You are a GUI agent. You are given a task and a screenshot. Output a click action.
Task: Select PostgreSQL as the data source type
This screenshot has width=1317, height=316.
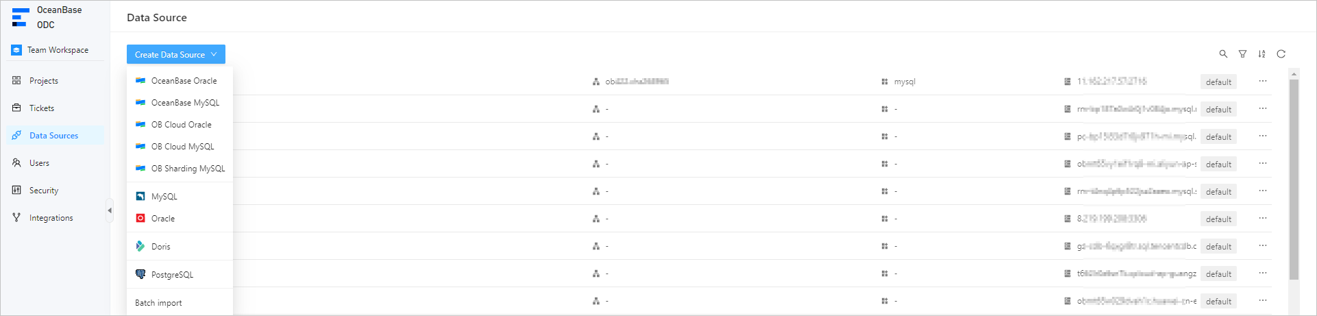coord(172,275)
